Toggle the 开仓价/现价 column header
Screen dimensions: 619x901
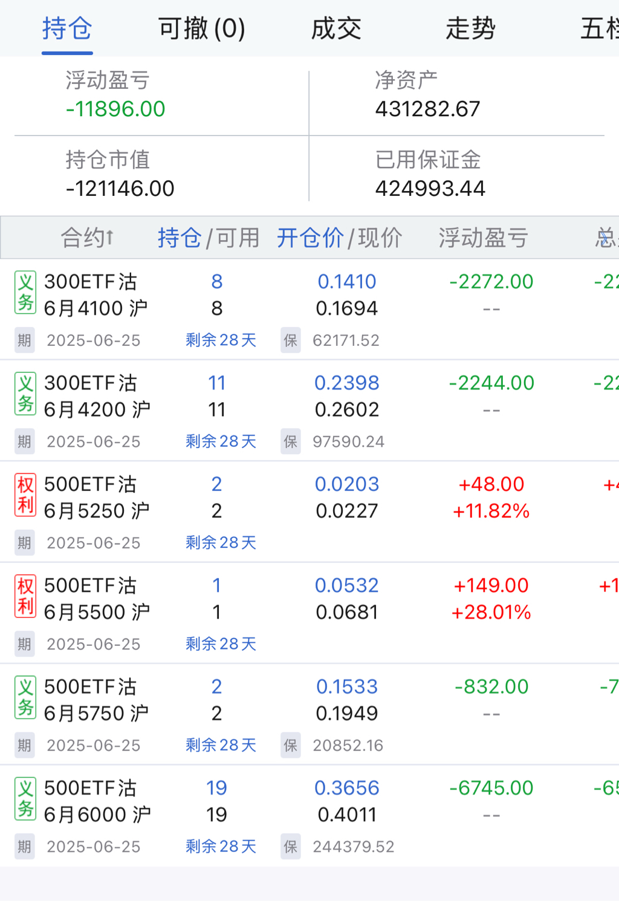339,238
